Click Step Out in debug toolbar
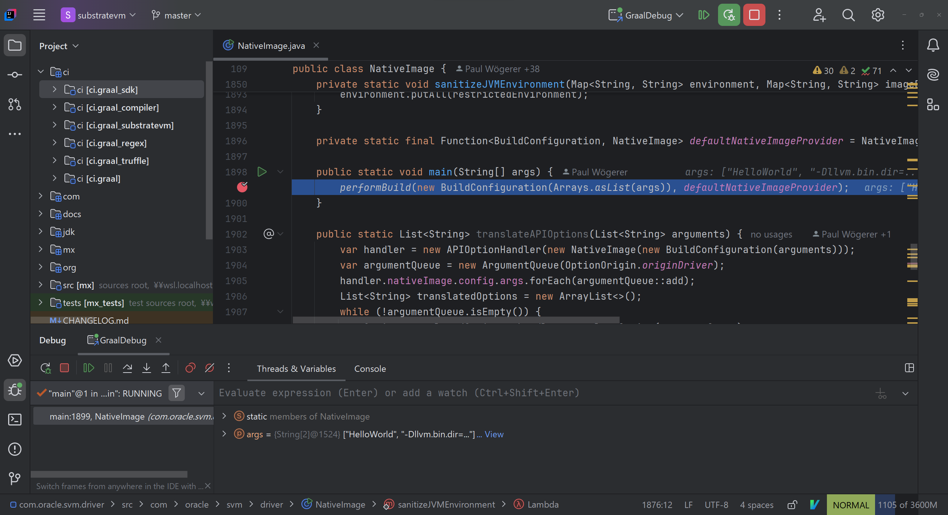948x515 pixels. tap(166, 368)
